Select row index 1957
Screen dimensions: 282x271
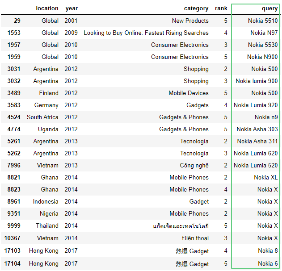14,45
